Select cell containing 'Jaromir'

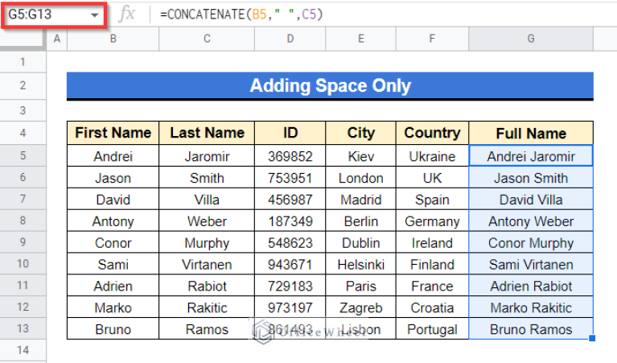(207, 156)
